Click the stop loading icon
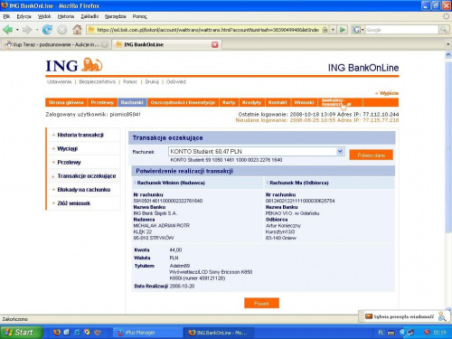Screen dimensions: 452x339 61,30
